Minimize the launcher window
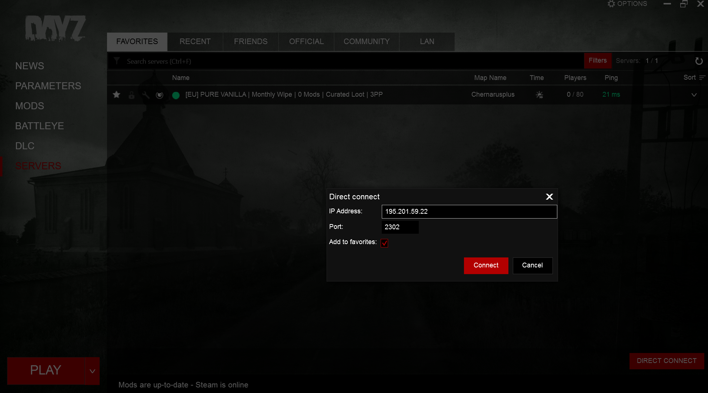This screenshot has width=708, height=393. [667, 4]
